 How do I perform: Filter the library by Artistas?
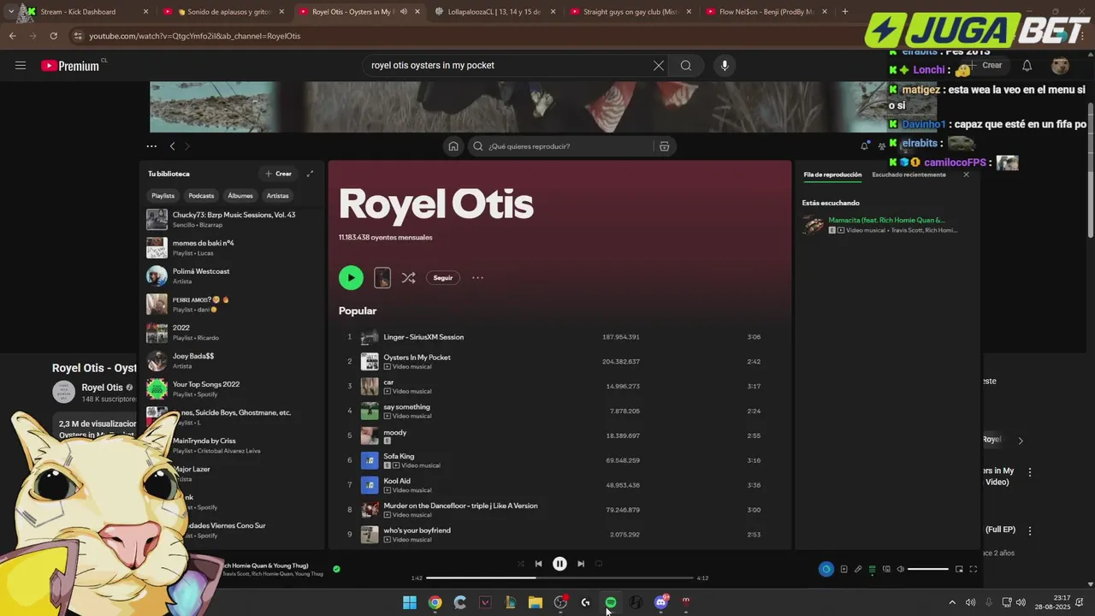point(277,196)
